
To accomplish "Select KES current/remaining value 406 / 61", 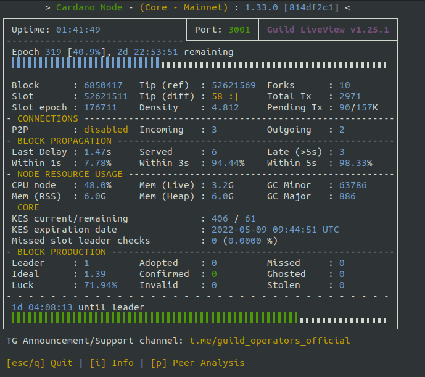I will click(x=233, y=218).
